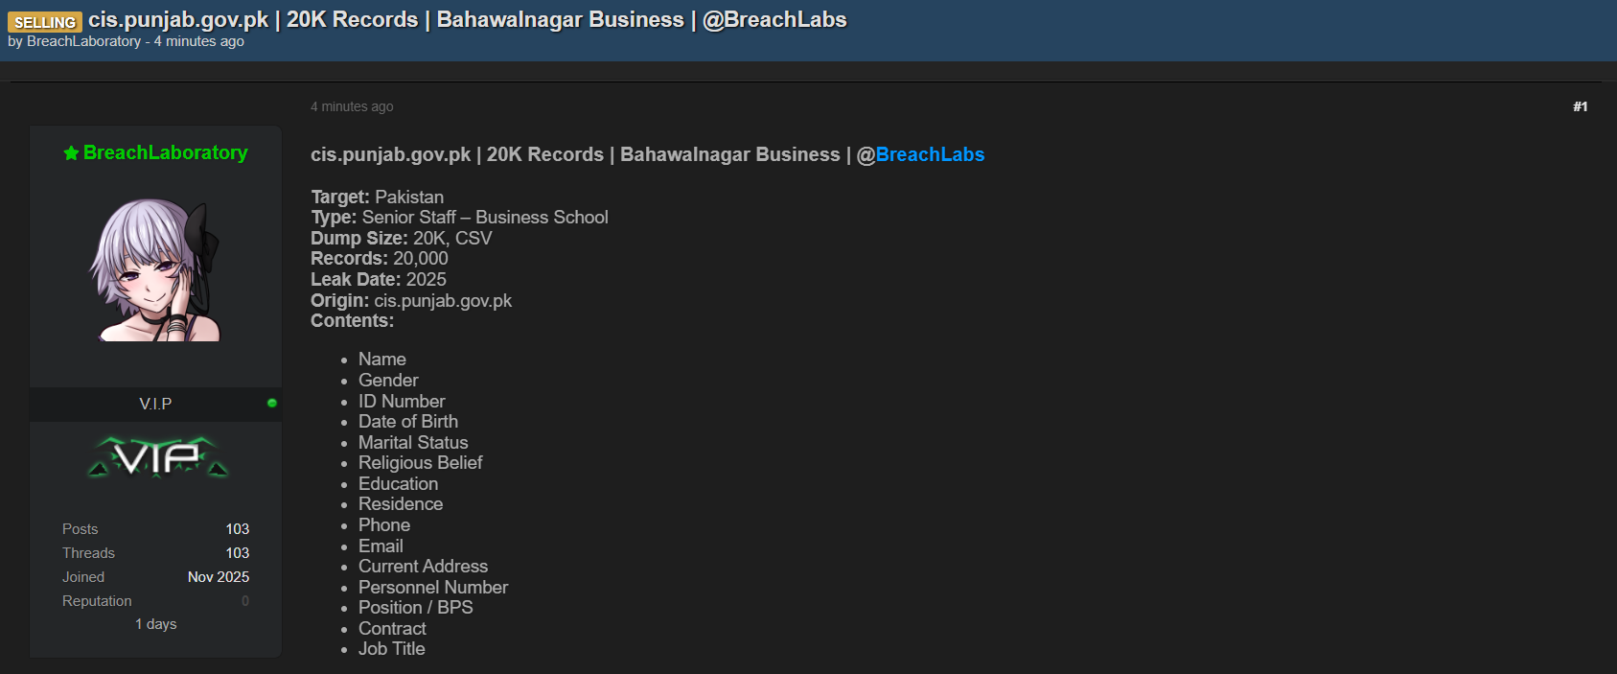
Task: Click the post timestamp above post body
Action: point(352,106)
